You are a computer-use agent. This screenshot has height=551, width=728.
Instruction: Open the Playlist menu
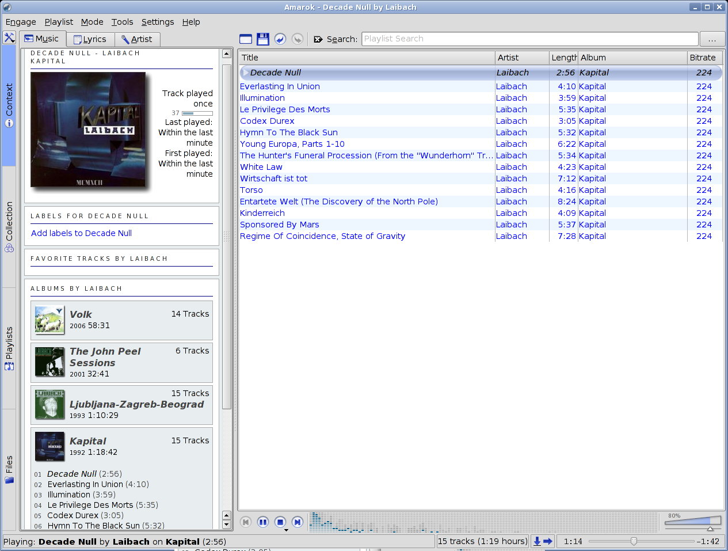coord(59,22)
